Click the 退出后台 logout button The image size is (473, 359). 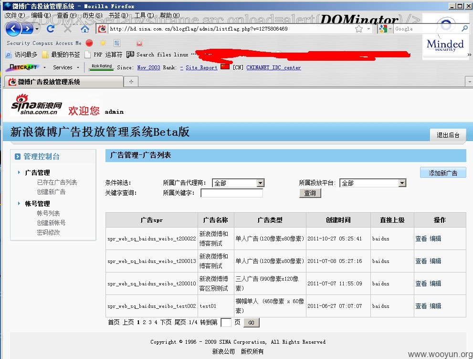448,135
